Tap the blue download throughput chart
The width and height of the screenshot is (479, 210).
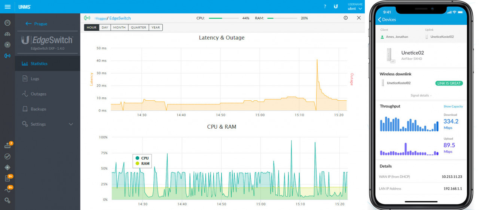pos(409,124)
